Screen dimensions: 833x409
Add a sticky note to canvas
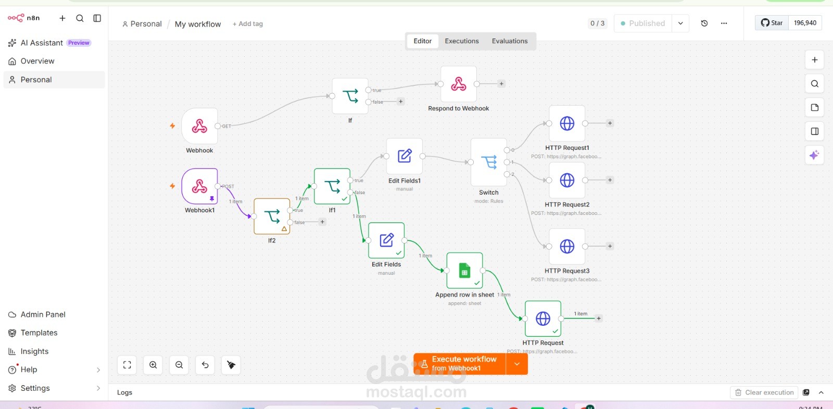tap(815, 108)
